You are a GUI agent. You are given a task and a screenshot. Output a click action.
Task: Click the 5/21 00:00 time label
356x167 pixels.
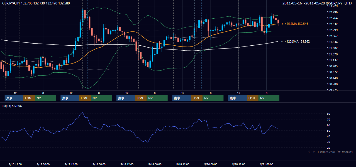pyautogui.click(x=267, y=164)
